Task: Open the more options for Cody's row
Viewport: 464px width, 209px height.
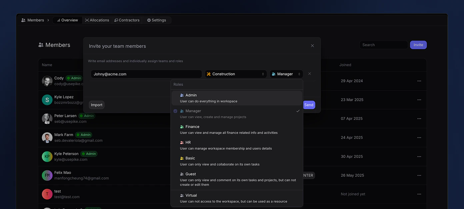Action: (419, 81)
